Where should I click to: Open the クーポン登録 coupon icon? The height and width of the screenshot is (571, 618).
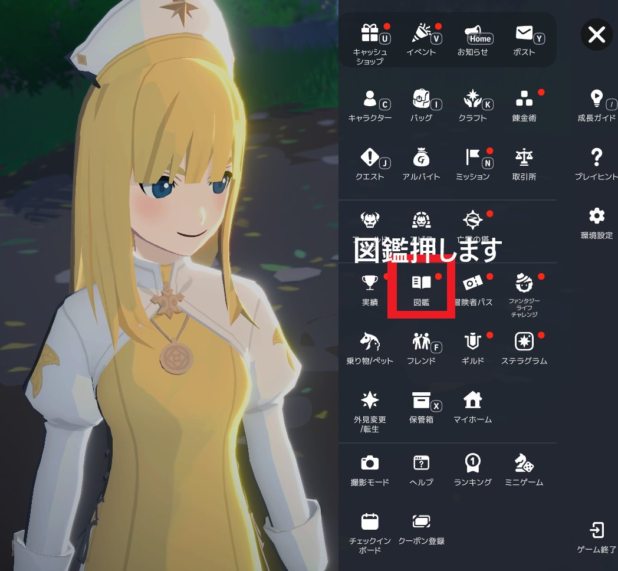click(x=421, y=521)
